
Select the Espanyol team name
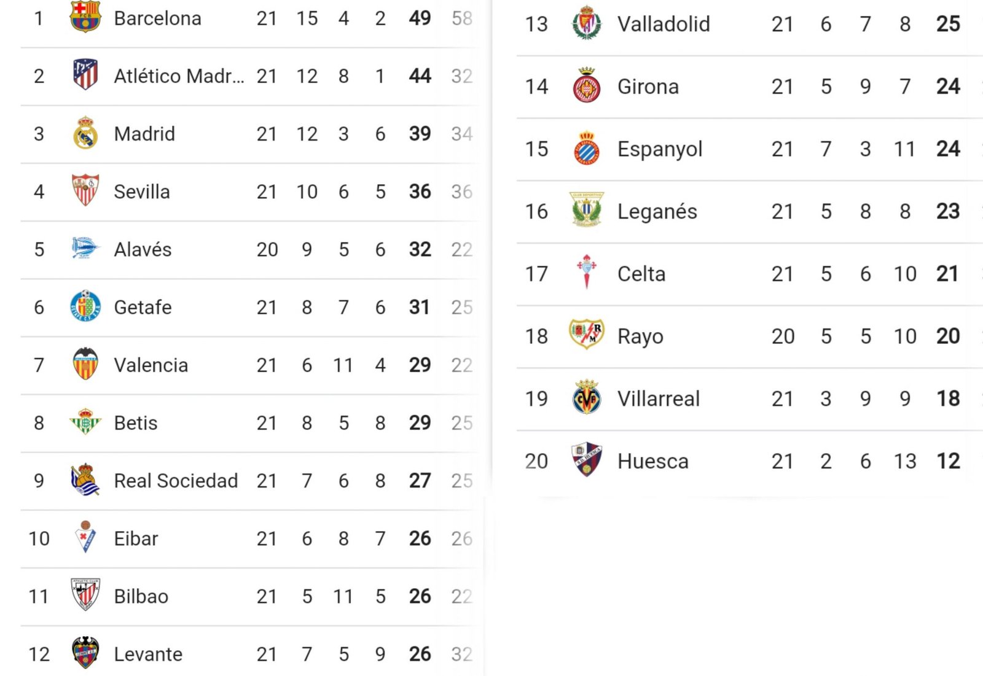[x=660, y=149]
